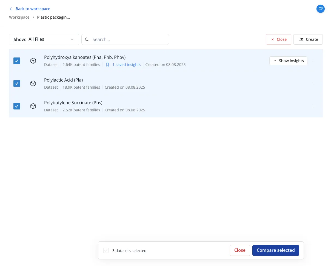Click the cube icon for Polylactic Acid dataset
Image resolution: width=331 pixels, height=266 pixels.
coord(33,83)
